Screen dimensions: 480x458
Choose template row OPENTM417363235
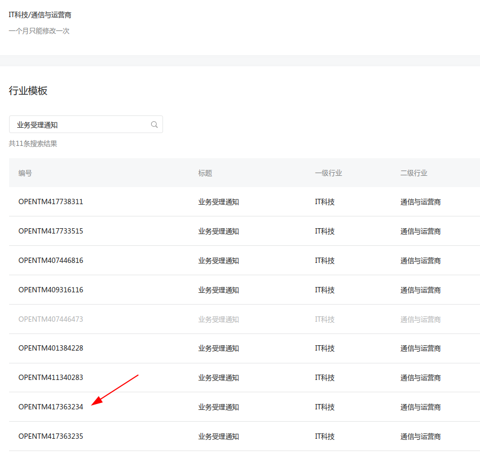point(51,436)
